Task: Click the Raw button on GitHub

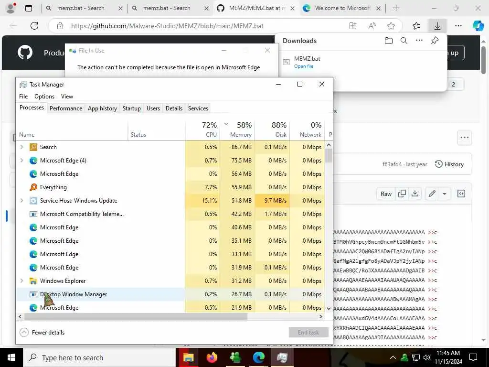Action: [x=386, y=194]
